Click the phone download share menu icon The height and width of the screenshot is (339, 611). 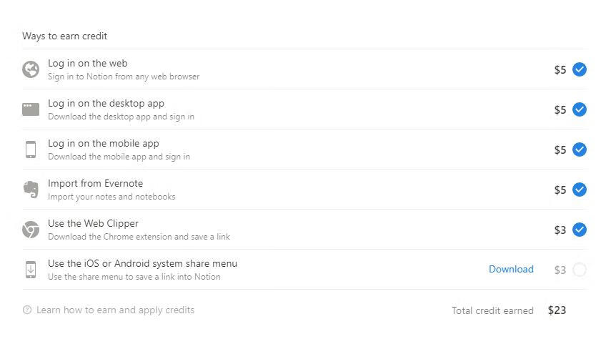point(31,270)
